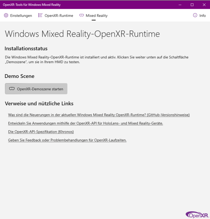
Task: Click the Windows Mixed Reality-OpenXR-Runtime title
Action: [82, 34]
